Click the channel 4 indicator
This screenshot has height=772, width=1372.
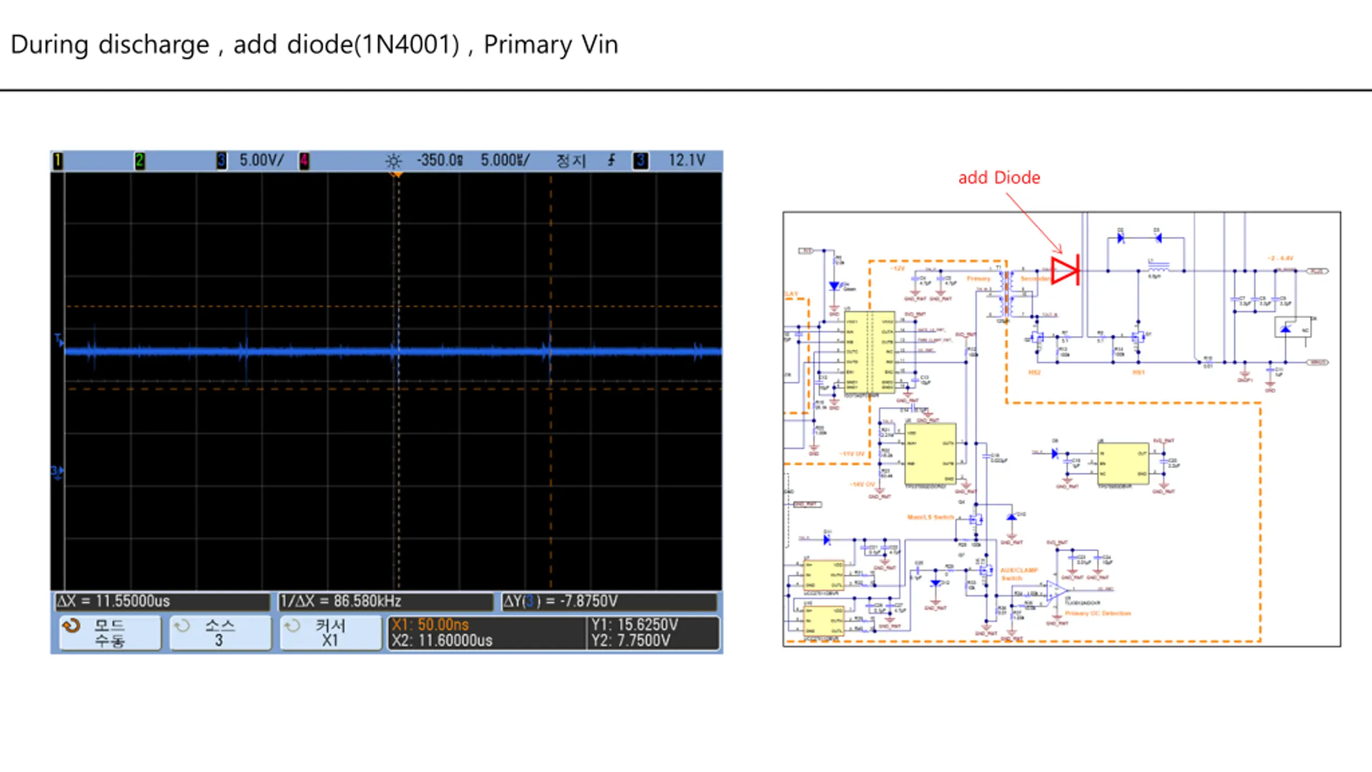[x=304, y=160]
